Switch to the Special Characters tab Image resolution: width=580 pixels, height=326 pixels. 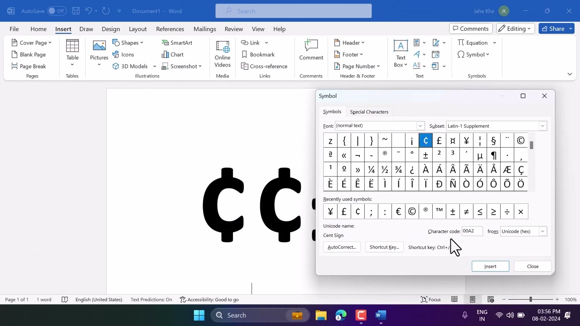pos(369,112)
